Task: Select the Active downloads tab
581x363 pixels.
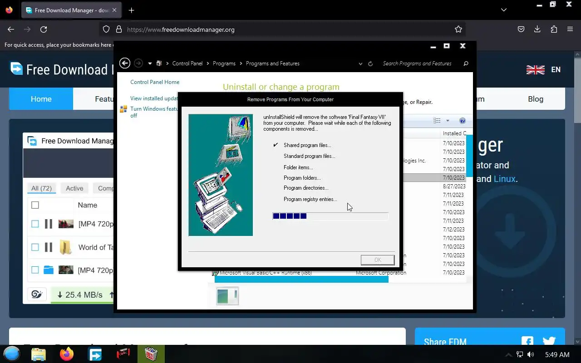Action: (74, 188)
